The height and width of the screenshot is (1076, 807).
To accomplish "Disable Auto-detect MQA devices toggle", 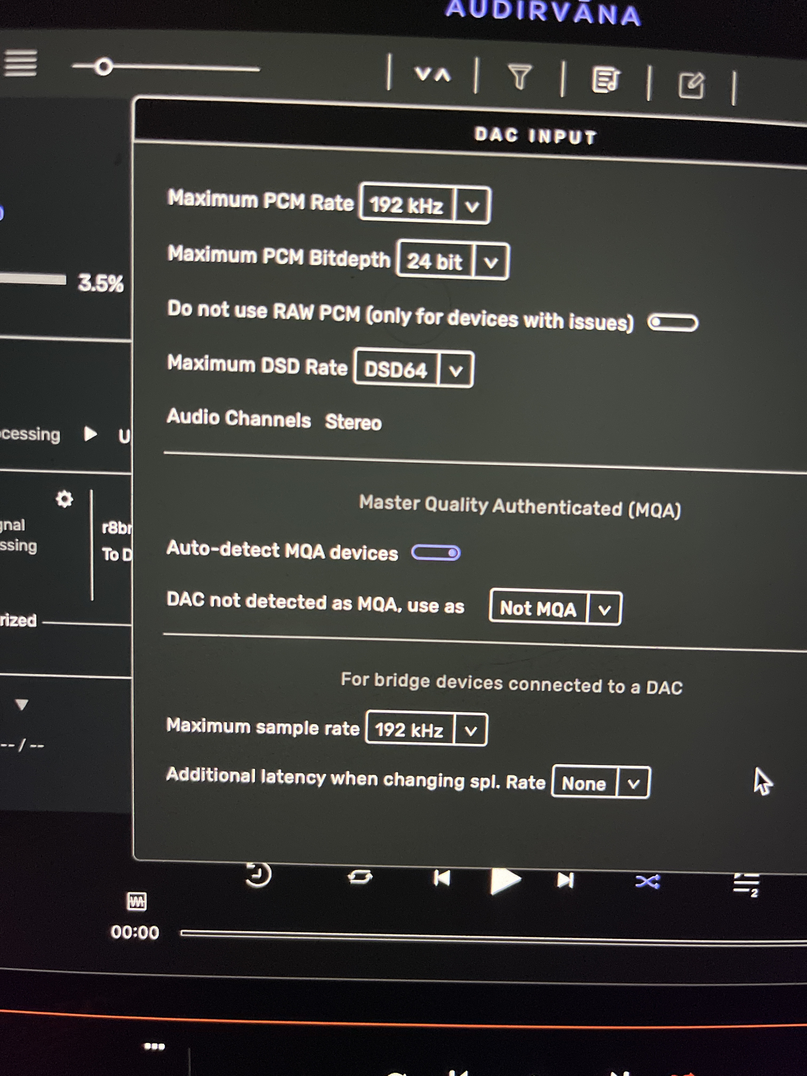I will point(436,553).
